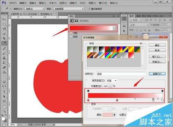Select the Dodge tool

coord(4,82)
